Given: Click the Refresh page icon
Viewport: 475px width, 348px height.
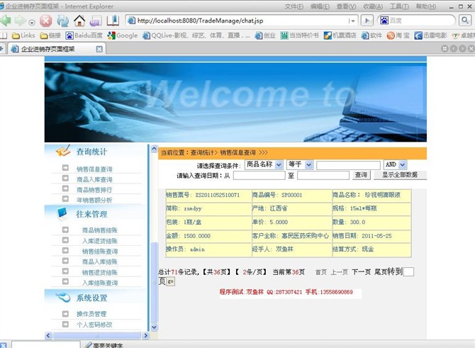Looking at the screenshot, I should 62,21.
